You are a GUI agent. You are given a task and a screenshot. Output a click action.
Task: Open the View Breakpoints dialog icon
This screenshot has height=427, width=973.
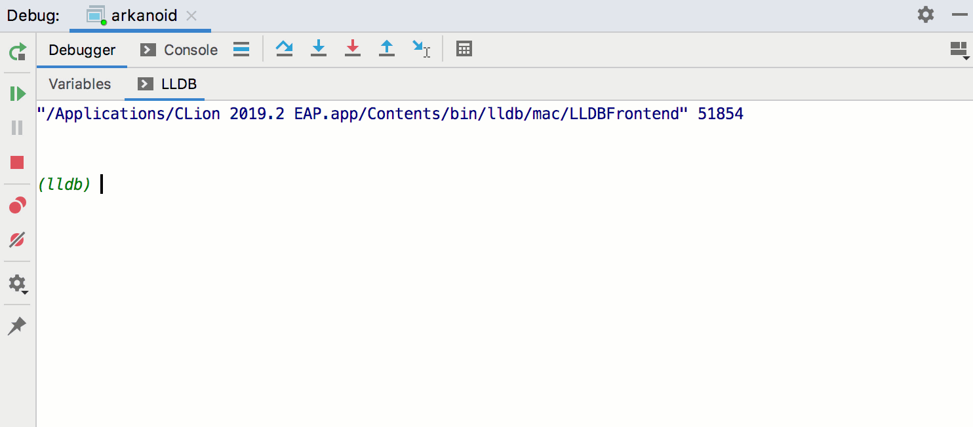pyautogui.click(x=17, y=204)
